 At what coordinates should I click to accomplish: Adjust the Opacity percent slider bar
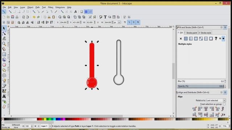[x=201, y=86]
